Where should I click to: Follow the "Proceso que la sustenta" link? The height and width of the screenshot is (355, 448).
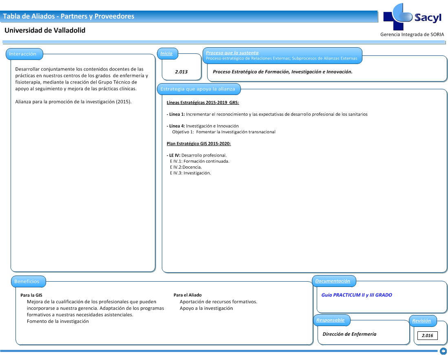coord(232,53)
